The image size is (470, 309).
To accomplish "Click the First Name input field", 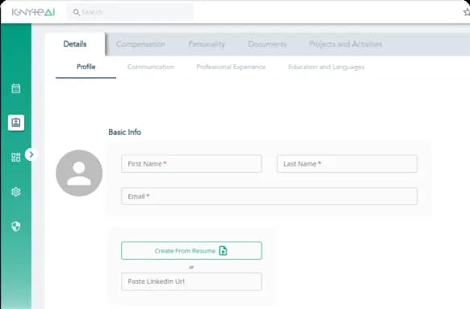I will (x=192, y=163).
